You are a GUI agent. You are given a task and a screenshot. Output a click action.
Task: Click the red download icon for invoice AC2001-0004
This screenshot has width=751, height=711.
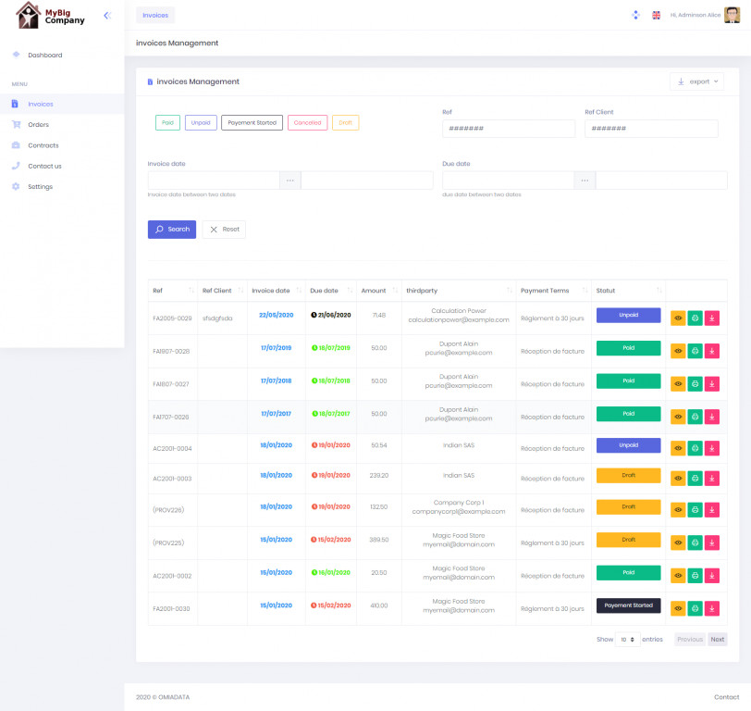pos(711,447)
